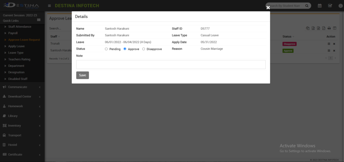Select the Disapprove status radio button
The image size is (344, 162).
click(144, 49)
